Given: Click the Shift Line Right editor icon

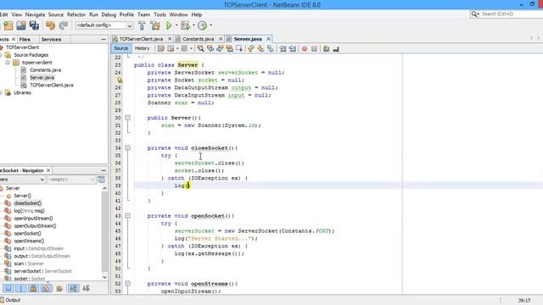Looking at the screenshot, I should (293, 49).
